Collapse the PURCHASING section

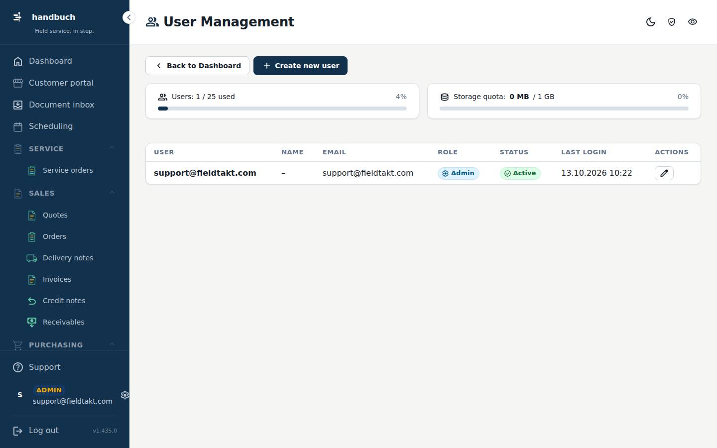click(x=65, y=344)
